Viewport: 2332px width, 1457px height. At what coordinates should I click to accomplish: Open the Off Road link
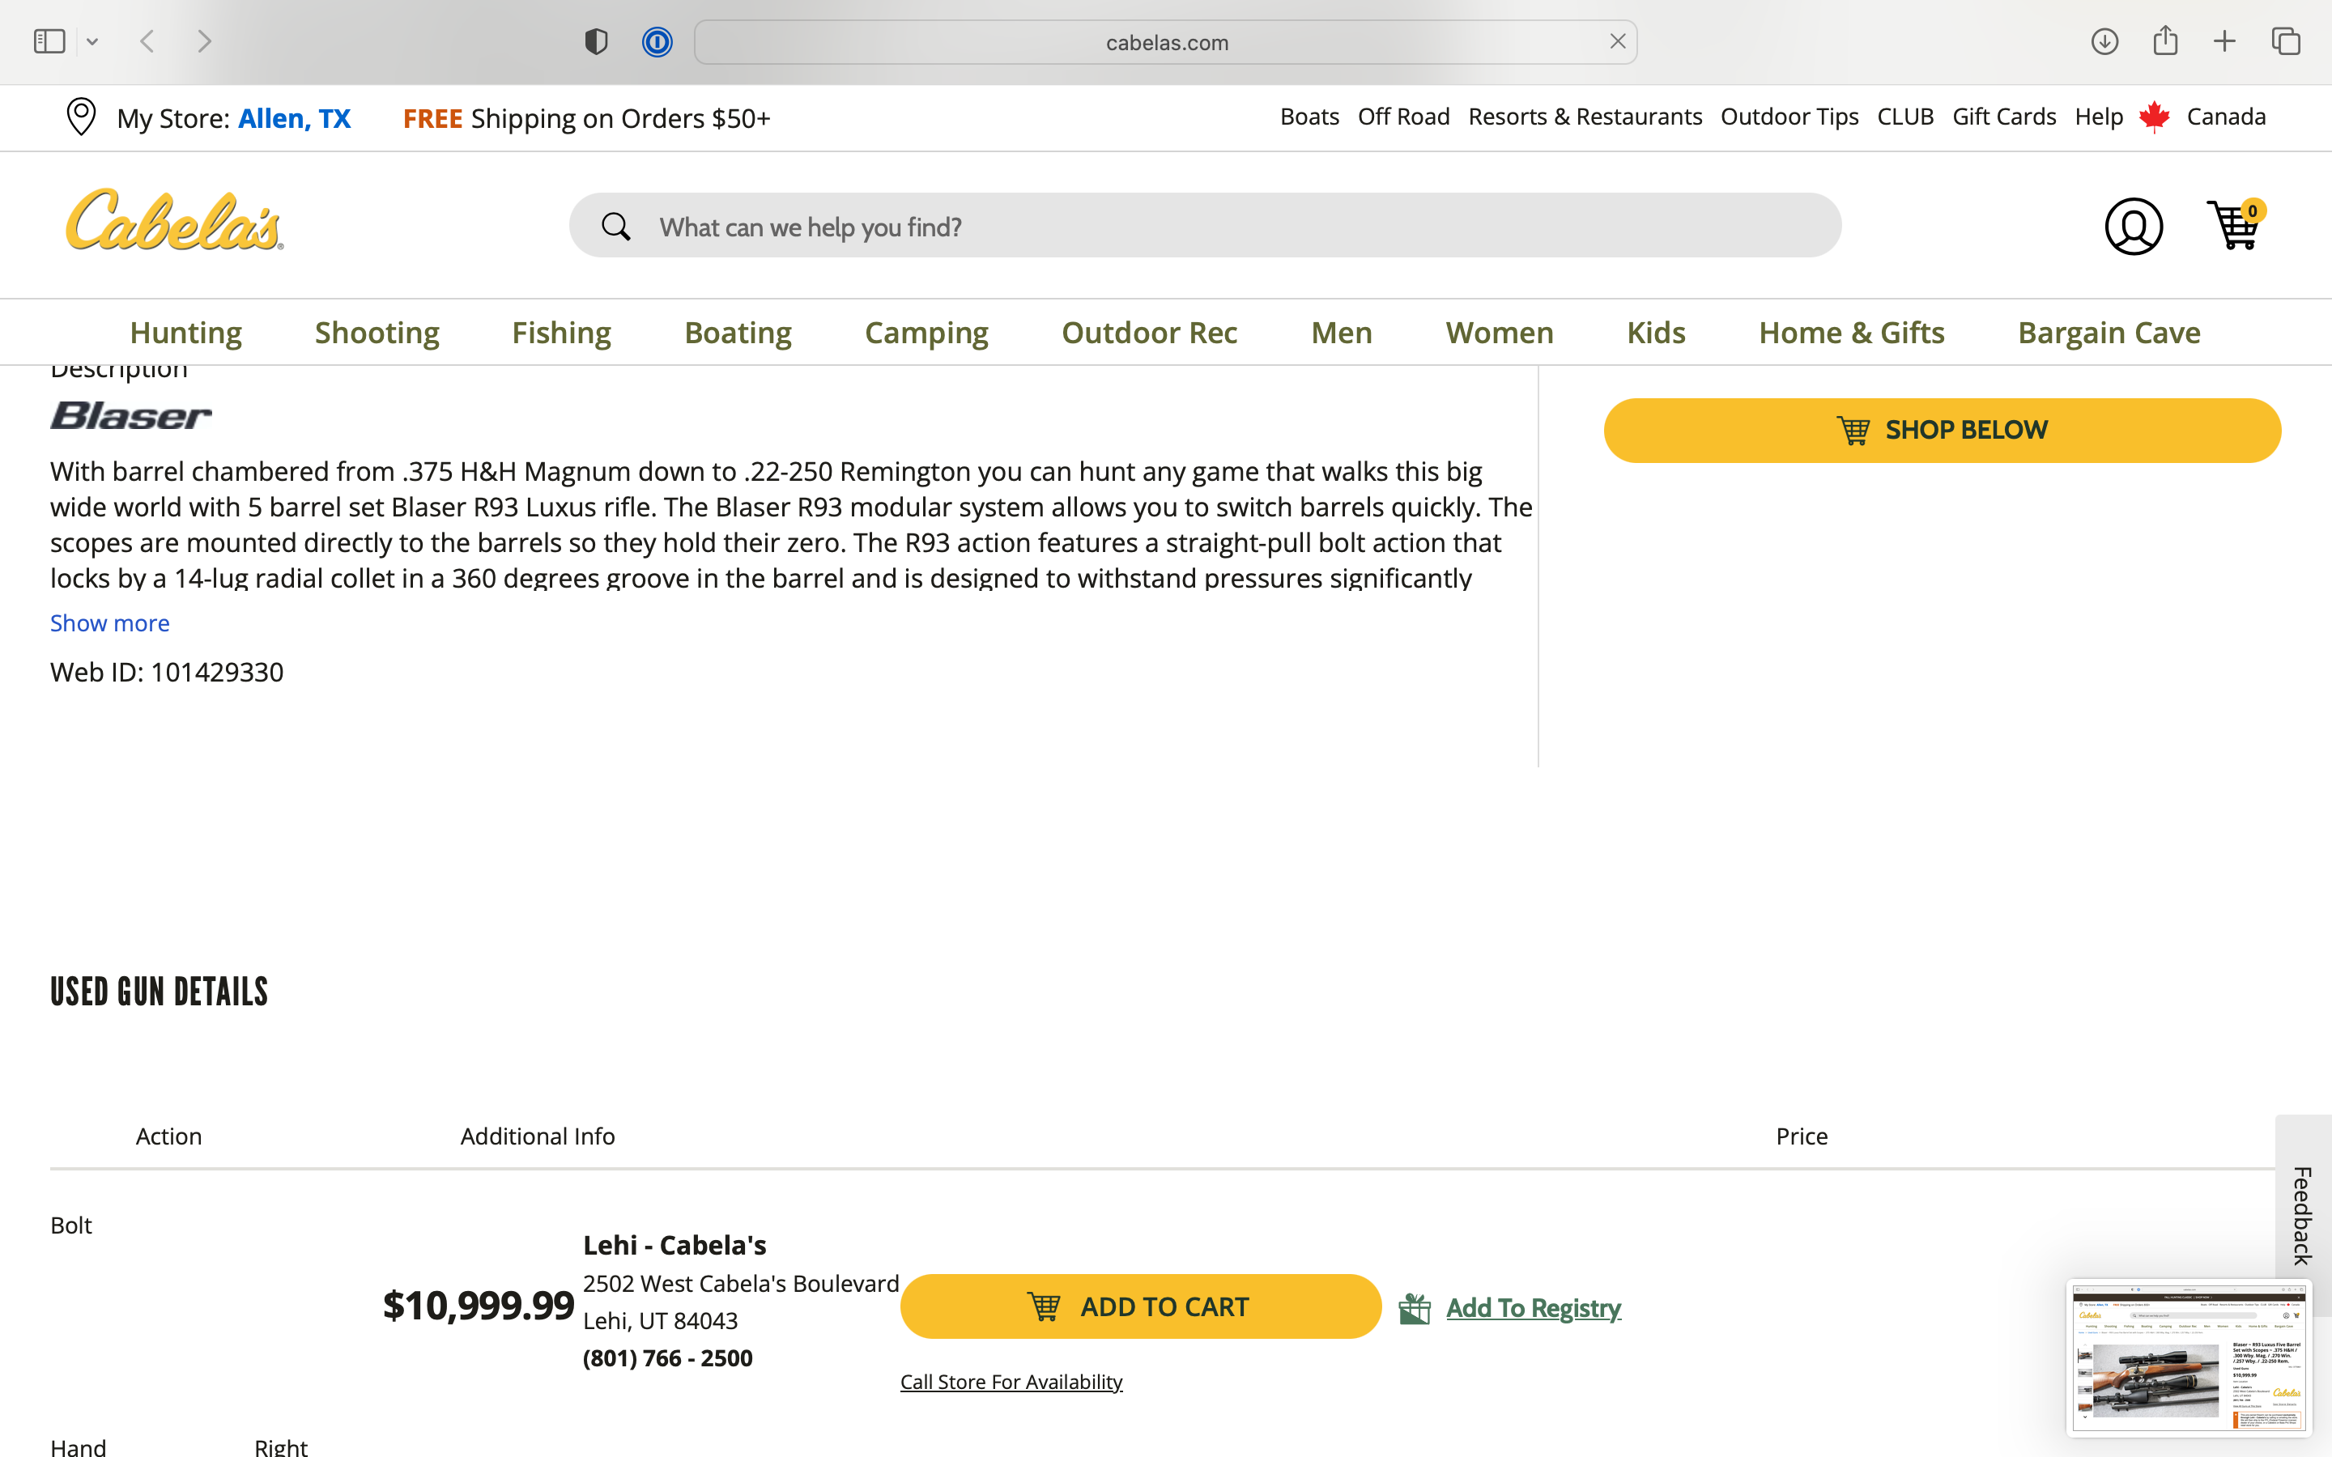[x=1403, y=117]
